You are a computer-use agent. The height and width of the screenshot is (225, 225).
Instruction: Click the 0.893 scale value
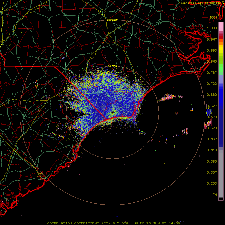coord(212,50)
